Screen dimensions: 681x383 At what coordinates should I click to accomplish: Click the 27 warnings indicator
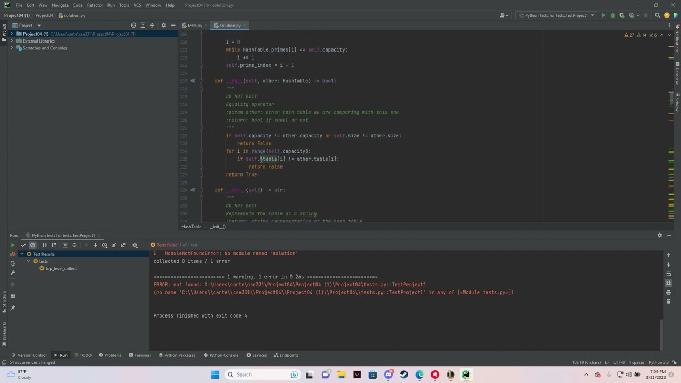(x=629, y=35)
